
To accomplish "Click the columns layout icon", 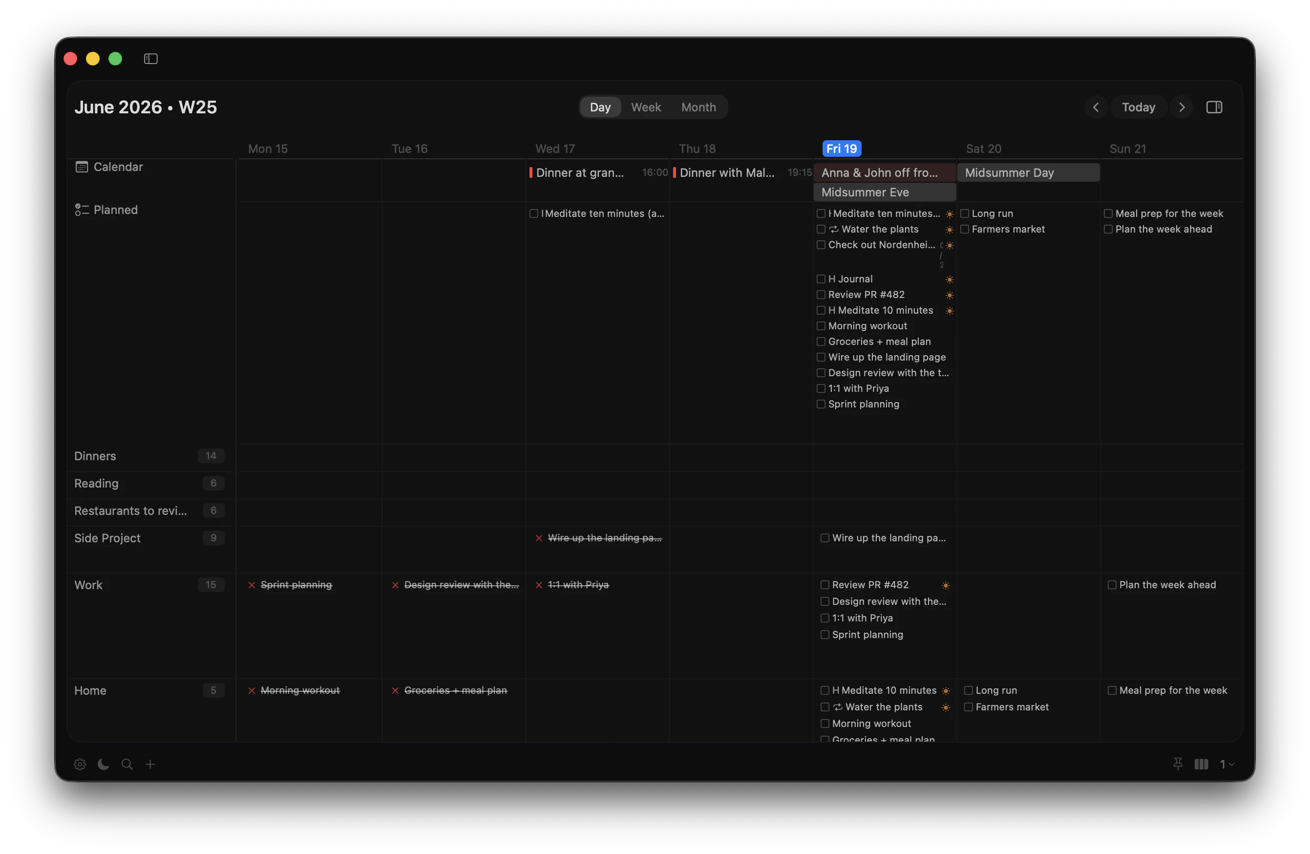I will point(1201,764).
